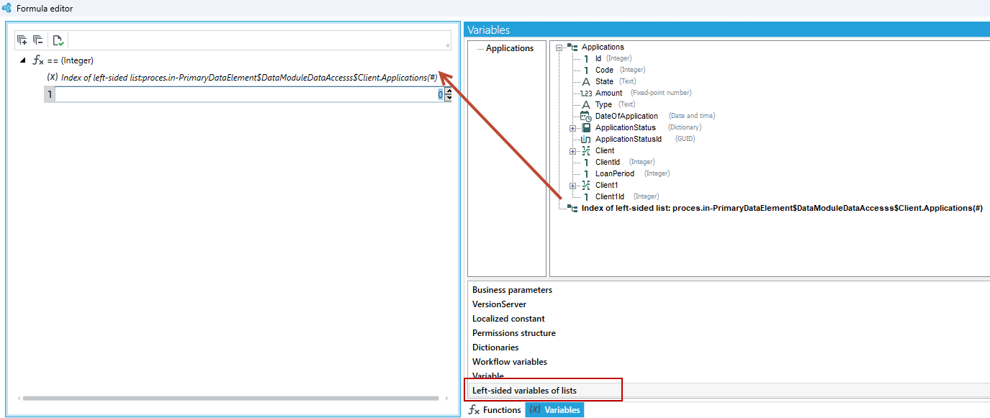
Task: Expand the Client node
Action: [573, 151]
